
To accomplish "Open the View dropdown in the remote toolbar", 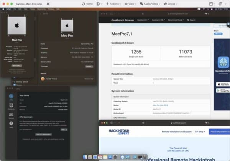I will point(130,4).
